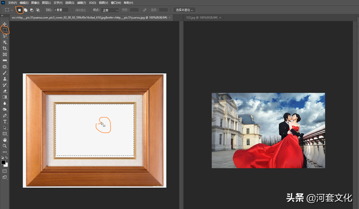This screenshot has width=359, height=209.
Task: Open the Style dropdown set to 正常
Action: pyautogui.click(x=110, y=10)
